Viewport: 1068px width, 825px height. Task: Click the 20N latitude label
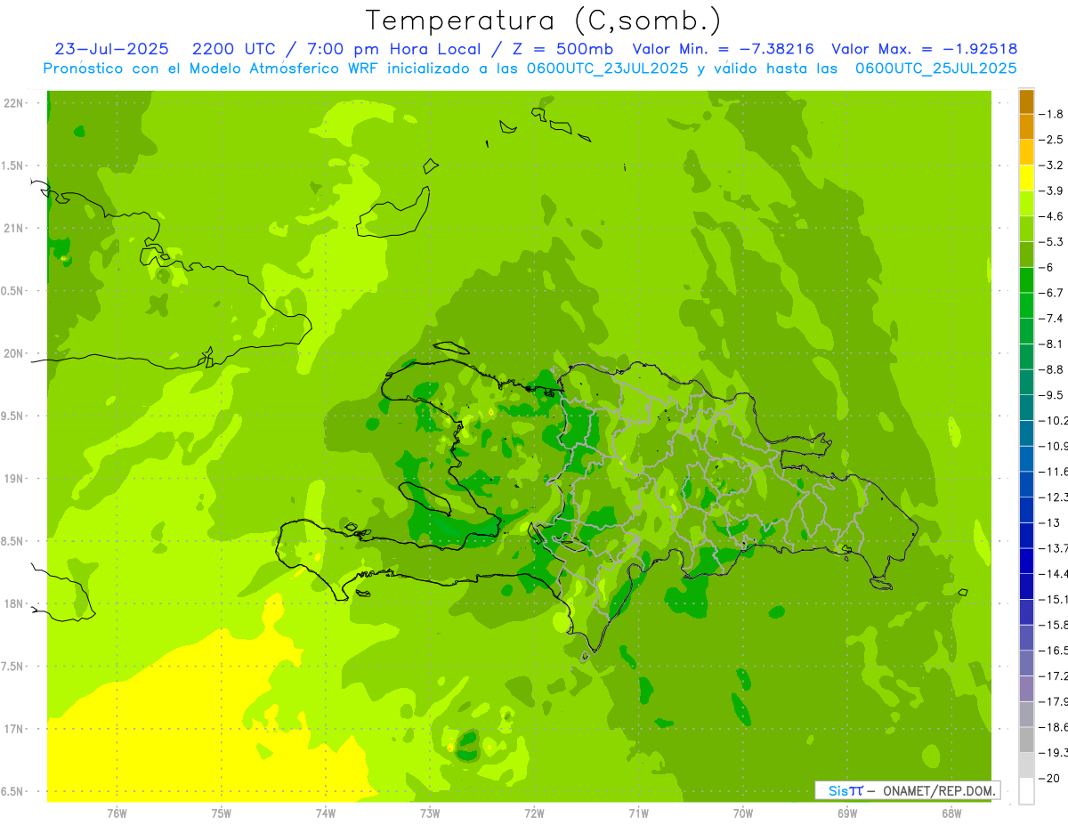[x=12, y=353]
